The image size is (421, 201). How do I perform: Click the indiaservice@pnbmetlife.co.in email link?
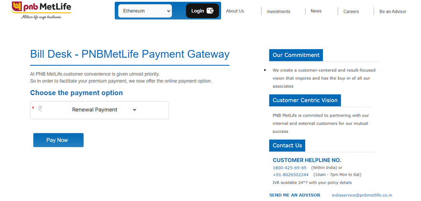[362, 195]
